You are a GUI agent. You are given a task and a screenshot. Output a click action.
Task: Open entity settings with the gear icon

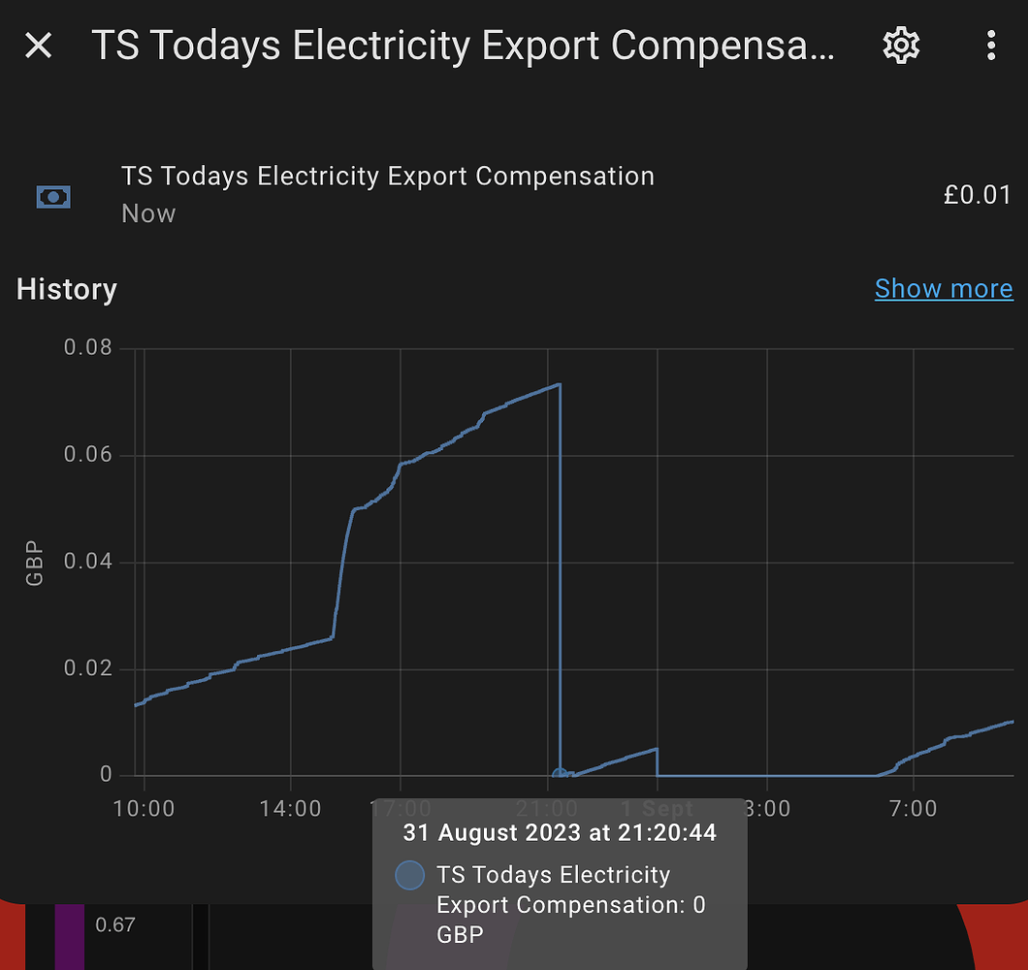click(x=901, y=45)
